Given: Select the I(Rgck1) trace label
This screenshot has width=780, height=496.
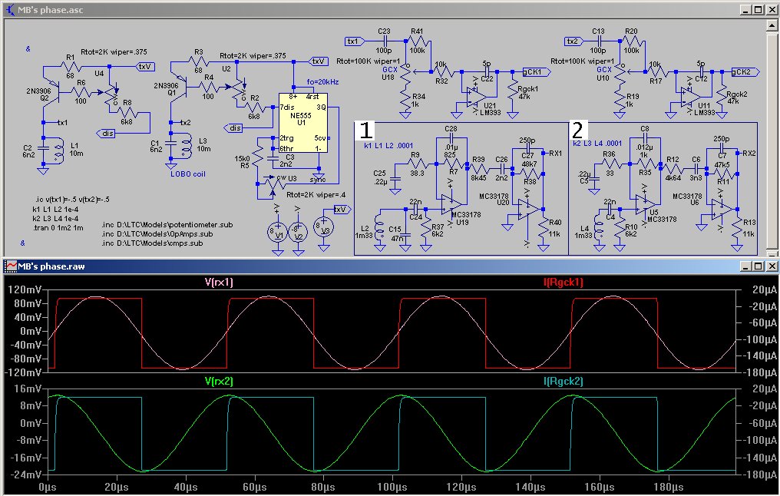Looking at the screenshot, I should 563,283.
